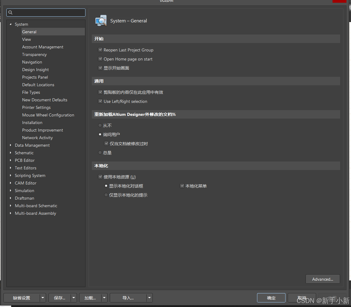Open dropdown arrow beside 缺省设置 button
The image size is (351, 307).
43,298
